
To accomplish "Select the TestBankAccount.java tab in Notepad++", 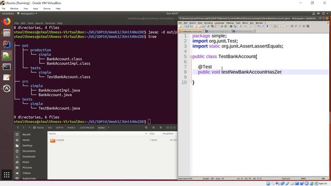I will [x=191, y=31].
